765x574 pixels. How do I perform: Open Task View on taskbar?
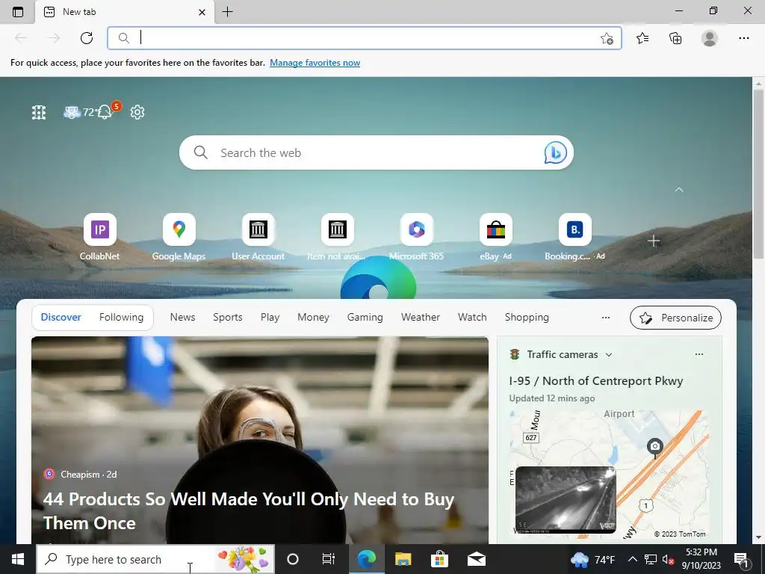point(329,559)
